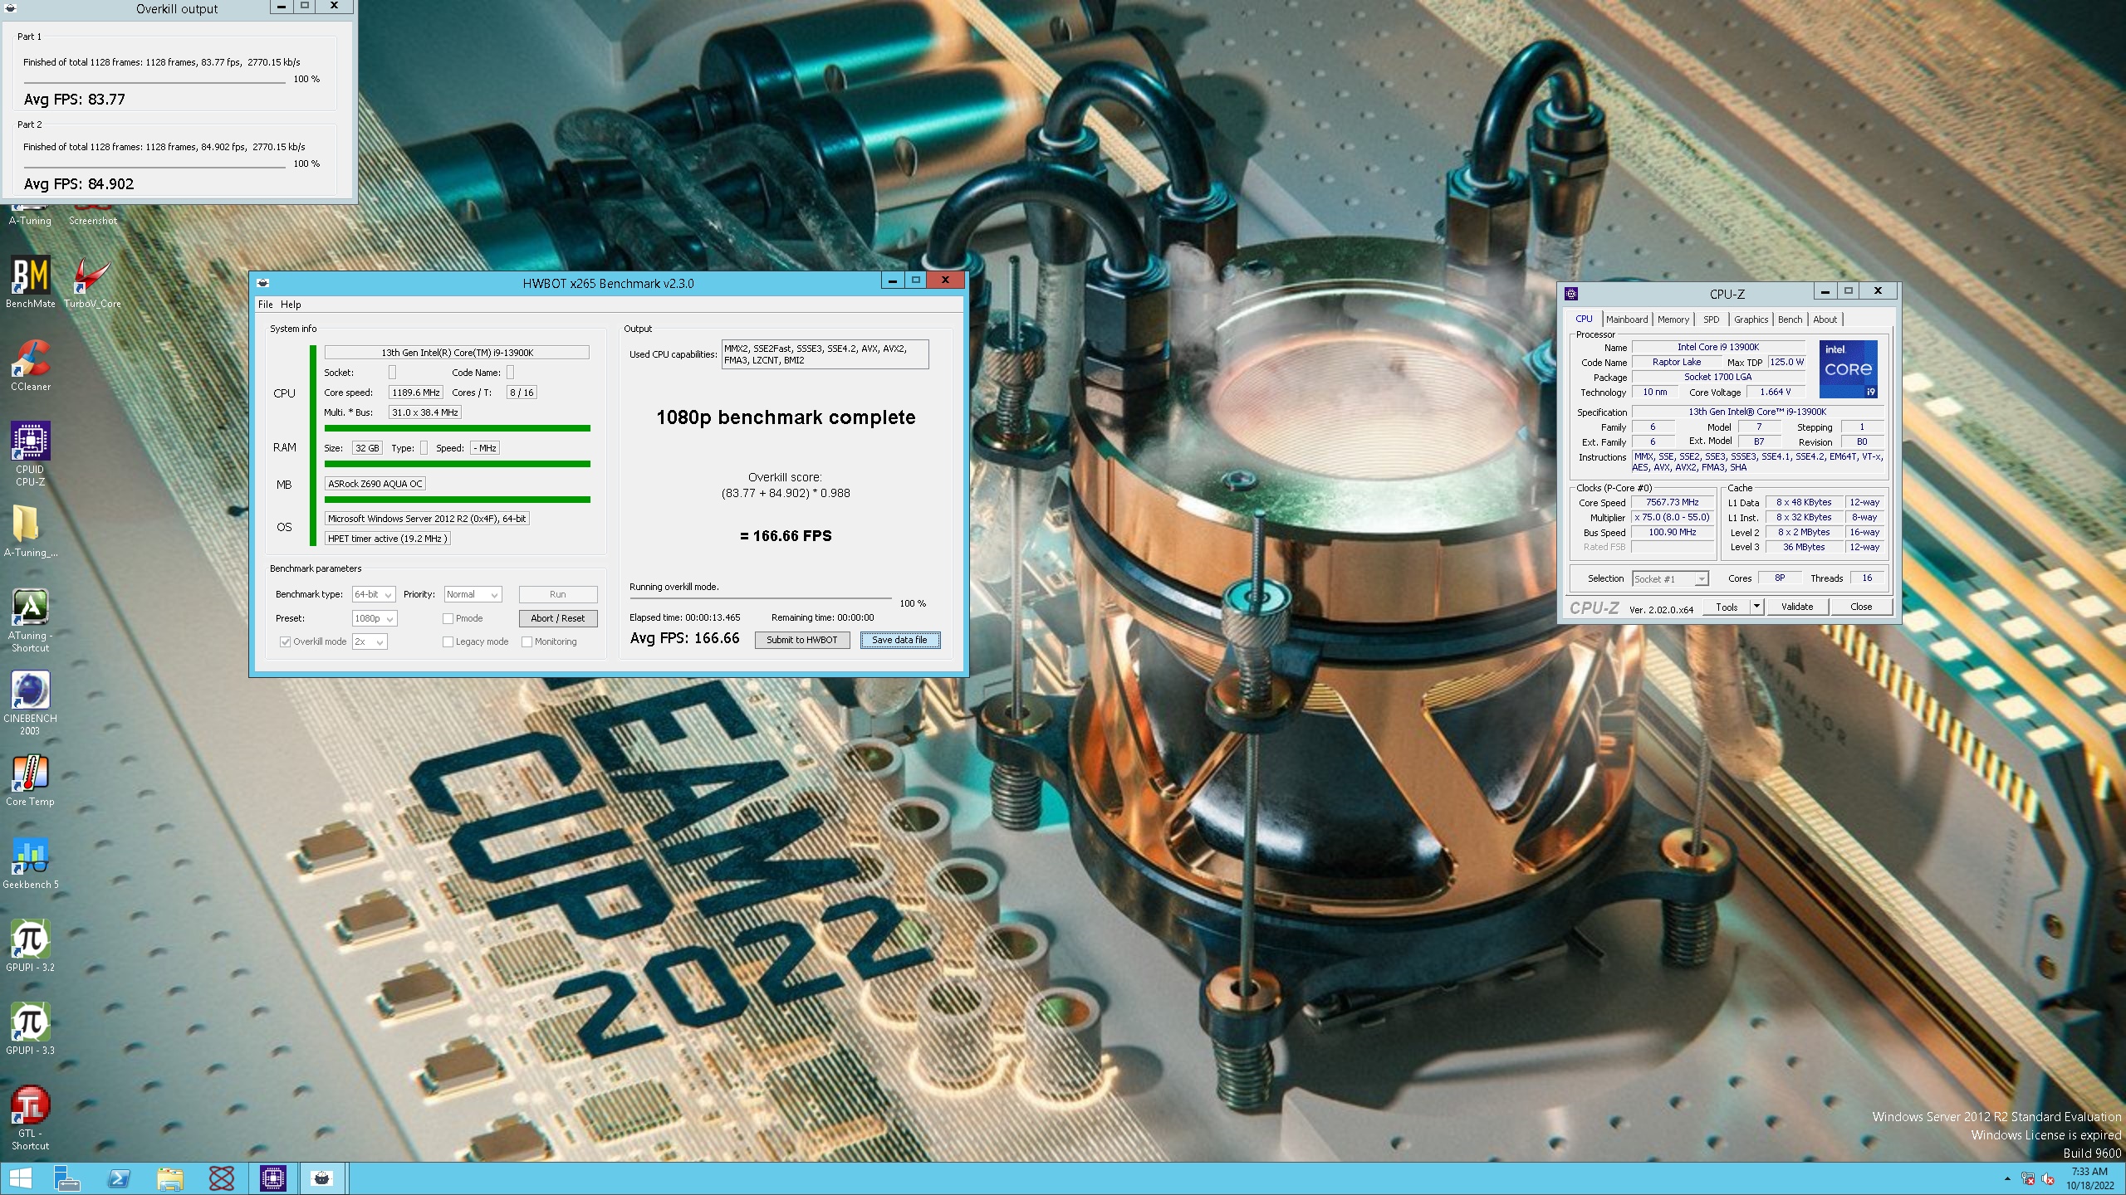
Task: Click the CPU-Z window title icon
Action: point(1571,294)
